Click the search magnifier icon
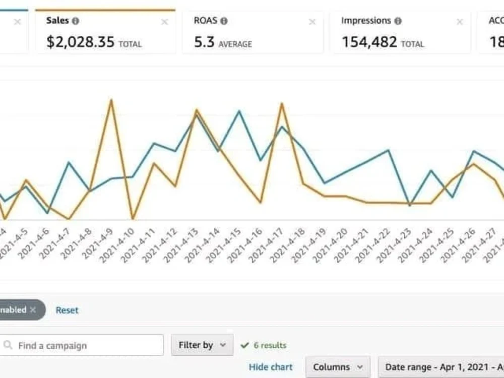The height and width of the screenshot is (378, 504). tap(8, 345)
